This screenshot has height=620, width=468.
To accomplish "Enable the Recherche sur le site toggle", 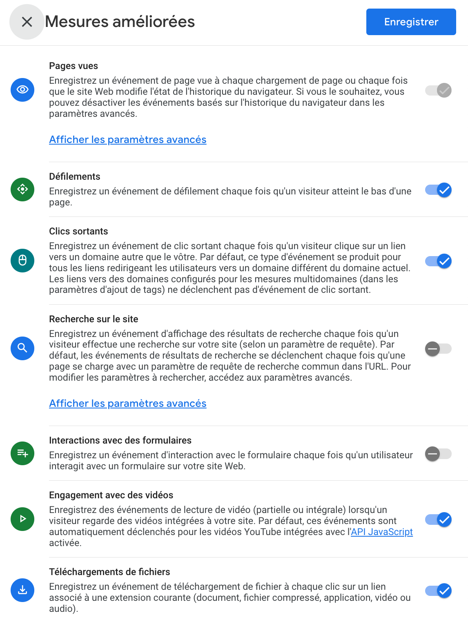I will pyautogui.click(x=438, y=348).
